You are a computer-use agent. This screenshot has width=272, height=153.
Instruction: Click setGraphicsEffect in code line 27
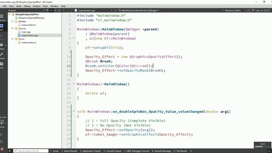coord(139,134)
